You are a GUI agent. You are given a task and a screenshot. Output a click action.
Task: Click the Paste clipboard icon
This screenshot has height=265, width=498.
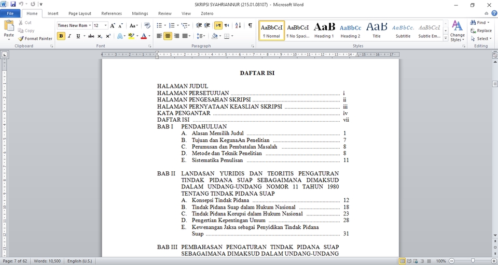pos(9,26)
